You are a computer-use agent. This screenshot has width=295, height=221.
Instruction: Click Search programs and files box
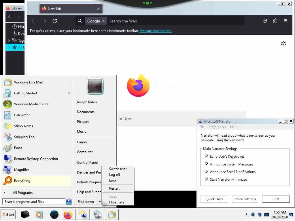tap(34, 202)
